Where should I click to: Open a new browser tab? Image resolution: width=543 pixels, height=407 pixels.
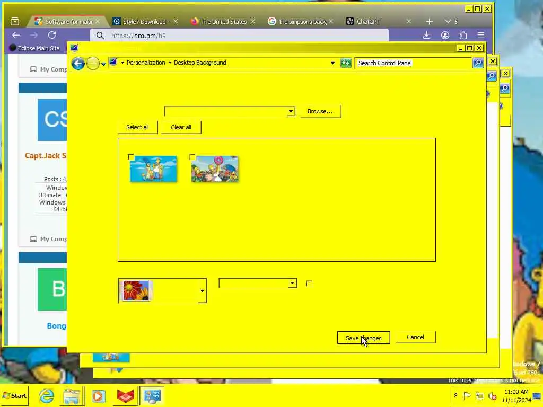(429, 21)
